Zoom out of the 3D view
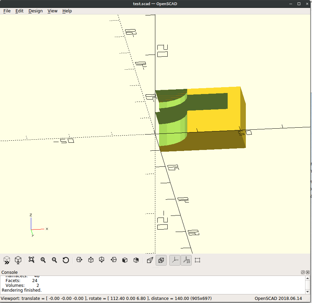Screen dimensions: 312x303 [55, 260]
